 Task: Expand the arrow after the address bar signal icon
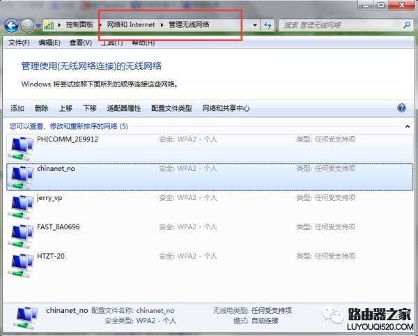tap(59, 25)
